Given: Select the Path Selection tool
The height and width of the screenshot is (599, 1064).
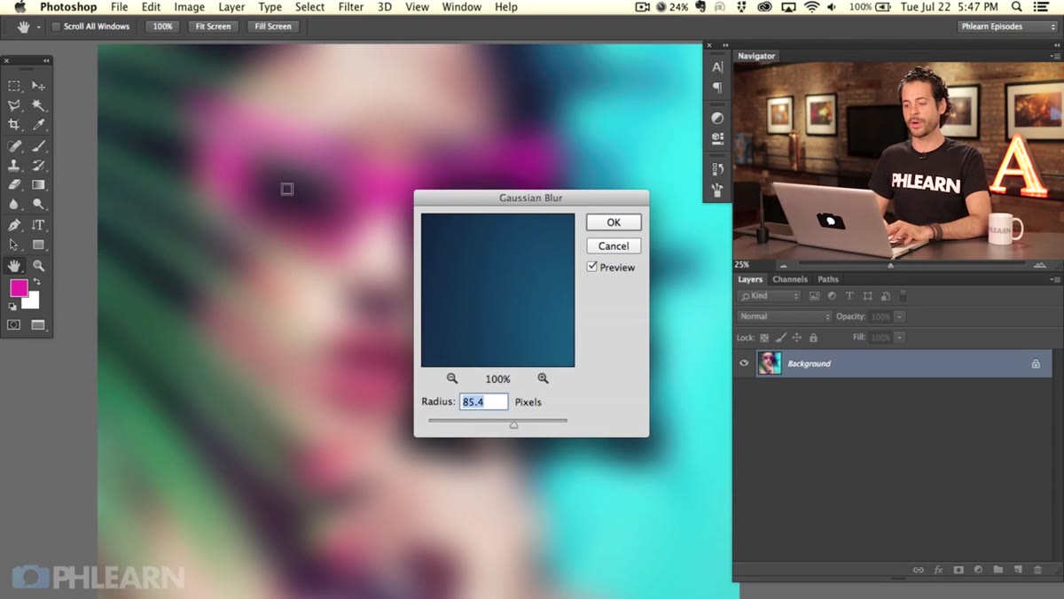Looking at the screenshot, I should coord(14,245).
